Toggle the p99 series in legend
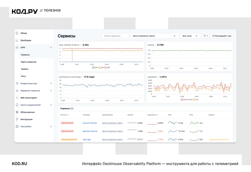The width and height of the screenshot is (251, 172). click(x=107, y=68)
